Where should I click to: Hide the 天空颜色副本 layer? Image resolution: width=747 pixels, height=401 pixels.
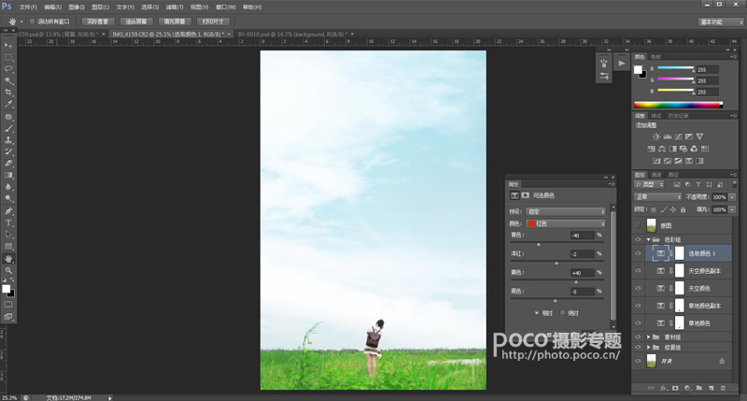638,271
